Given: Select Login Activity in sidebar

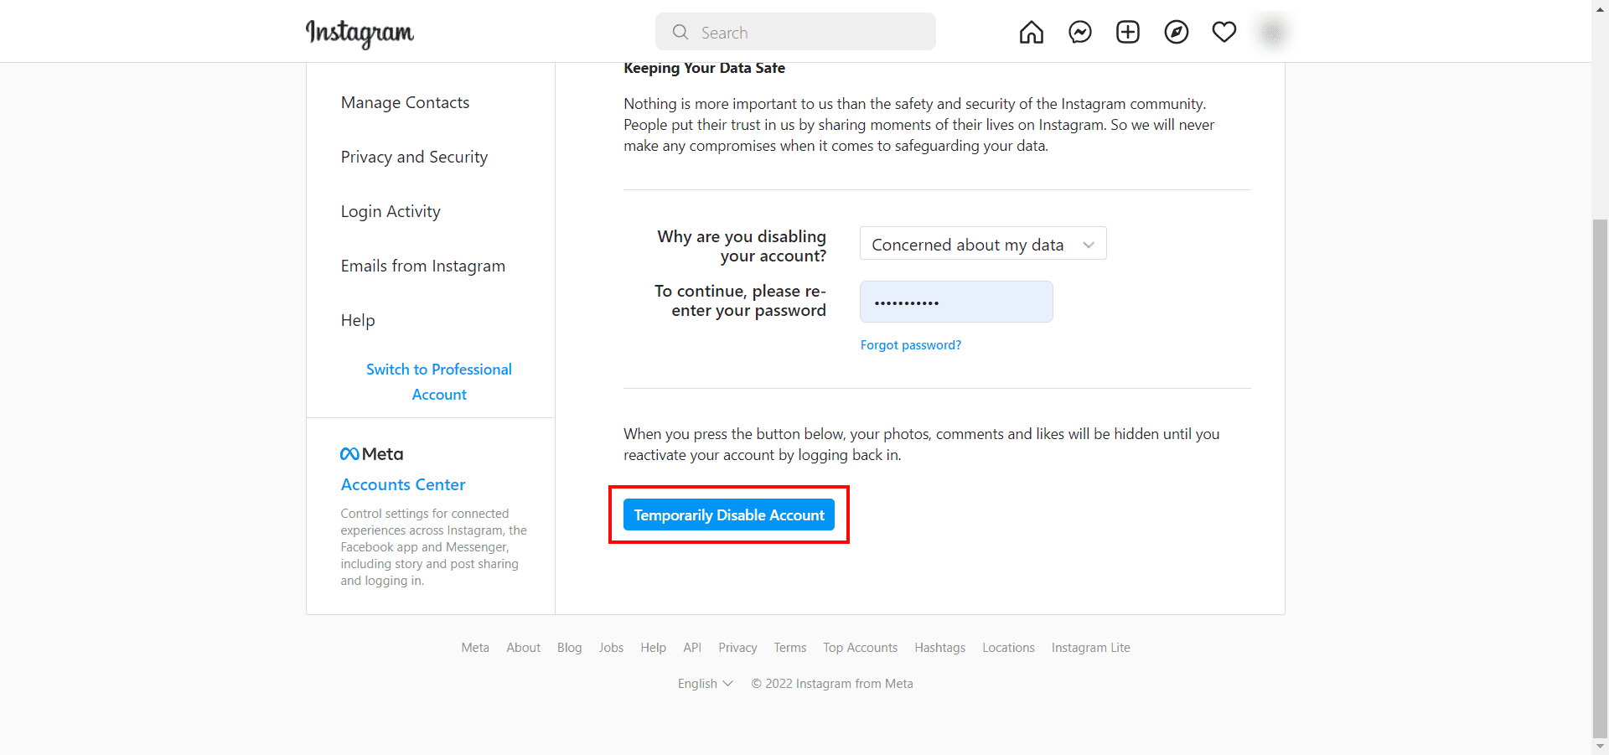Looking at the screenshot, I should click(391, 211).
